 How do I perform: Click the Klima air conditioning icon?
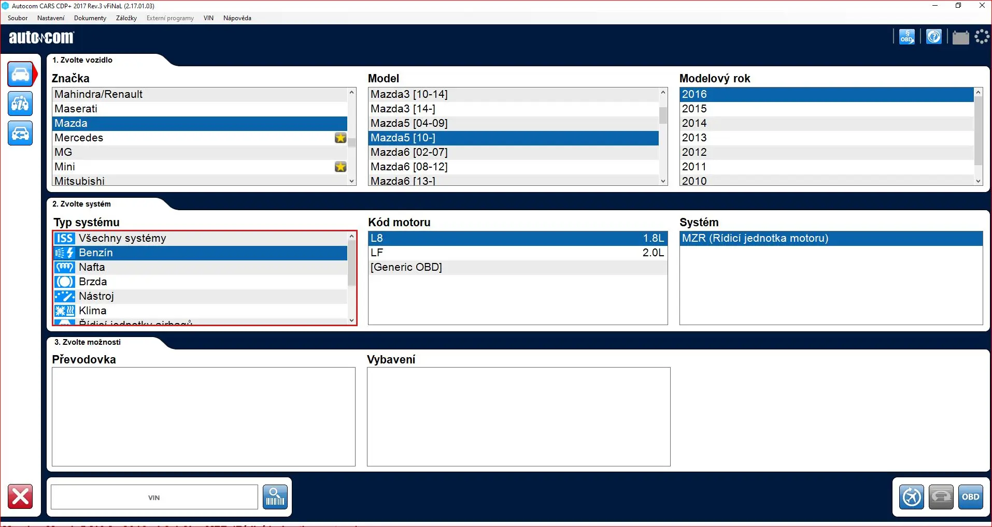click(65, 311)
